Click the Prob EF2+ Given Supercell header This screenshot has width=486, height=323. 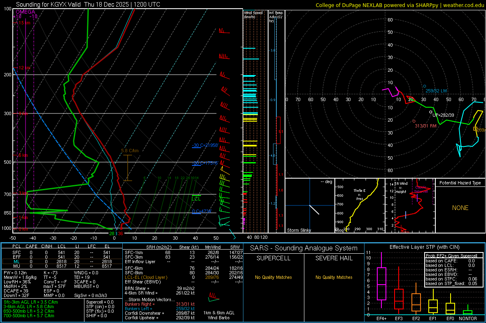[x=451, y=256]
